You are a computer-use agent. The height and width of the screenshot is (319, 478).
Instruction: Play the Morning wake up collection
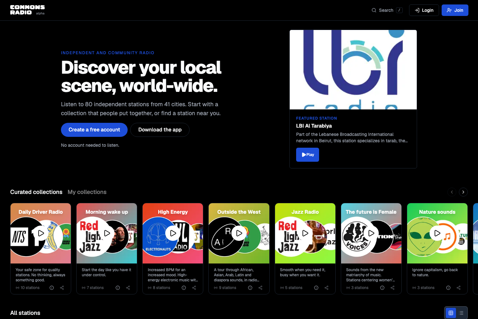point(107,233)
